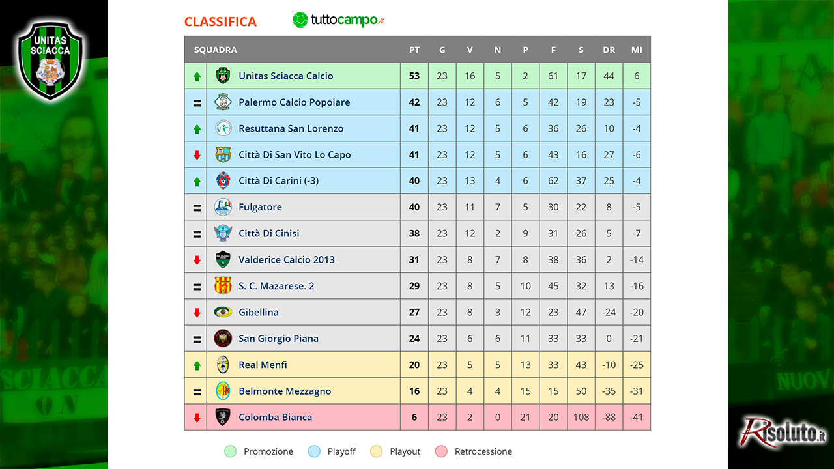834x469 pixels.
Task: Click the Resuttana San Lorenzo team name
Action: pos(291,128)
